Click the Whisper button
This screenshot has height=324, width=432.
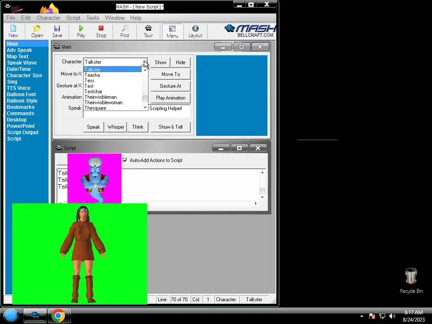[x=116, y=127]
